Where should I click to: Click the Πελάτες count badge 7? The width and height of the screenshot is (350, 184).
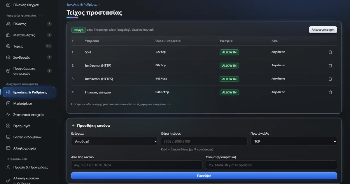[49, 24]
